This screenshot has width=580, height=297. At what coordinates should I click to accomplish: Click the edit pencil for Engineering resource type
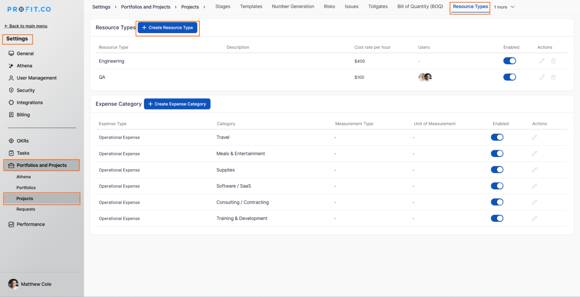542,61
